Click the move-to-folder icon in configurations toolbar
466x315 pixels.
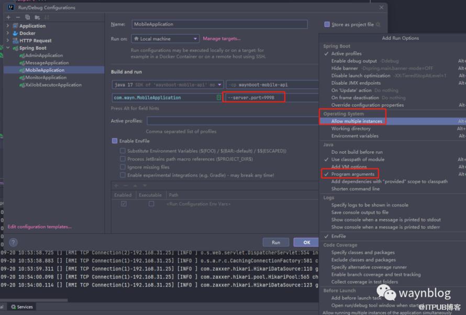(36, 17)
